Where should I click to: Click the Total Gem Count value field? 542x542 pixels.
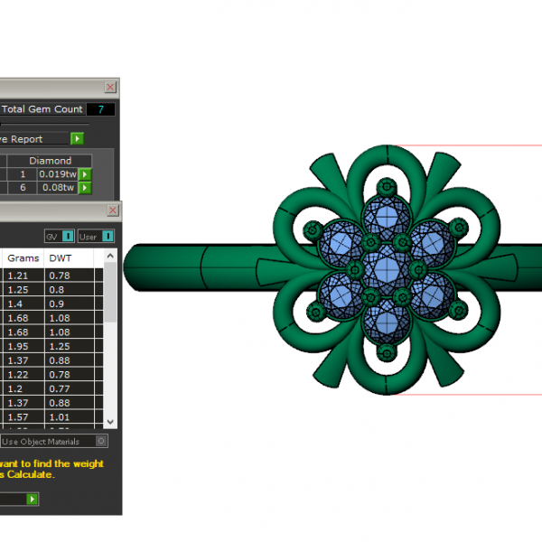(100, 109)
